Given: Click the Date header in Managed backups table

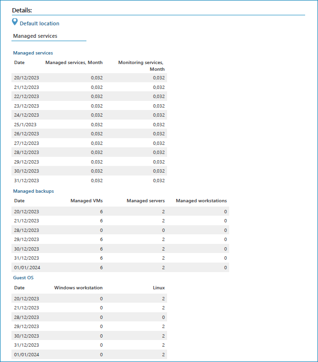Looking at the screenshot, I should coord(20,201).
